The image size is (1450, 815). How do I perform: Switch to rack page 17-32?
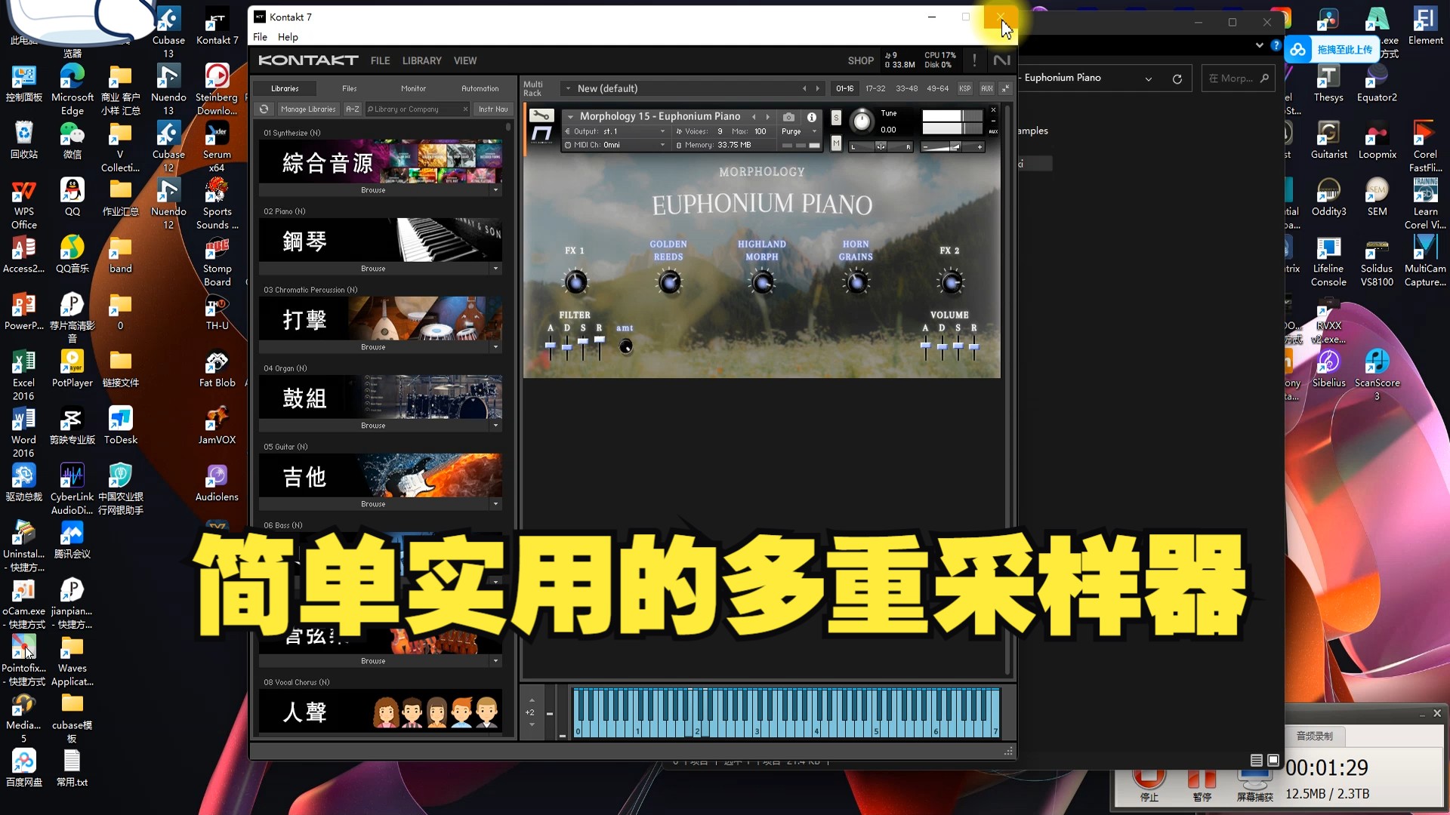click(875, 88)
